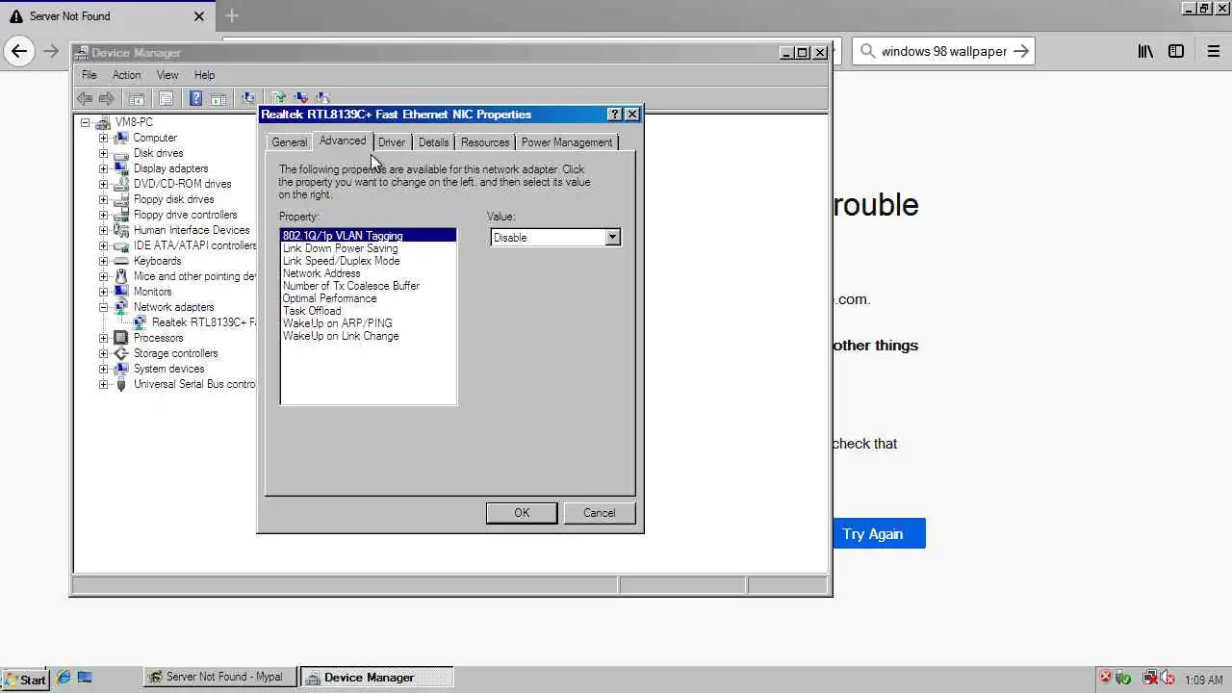Click the browser back arrow button
This screenshot has width=1232, height=693.
[19, 51]
